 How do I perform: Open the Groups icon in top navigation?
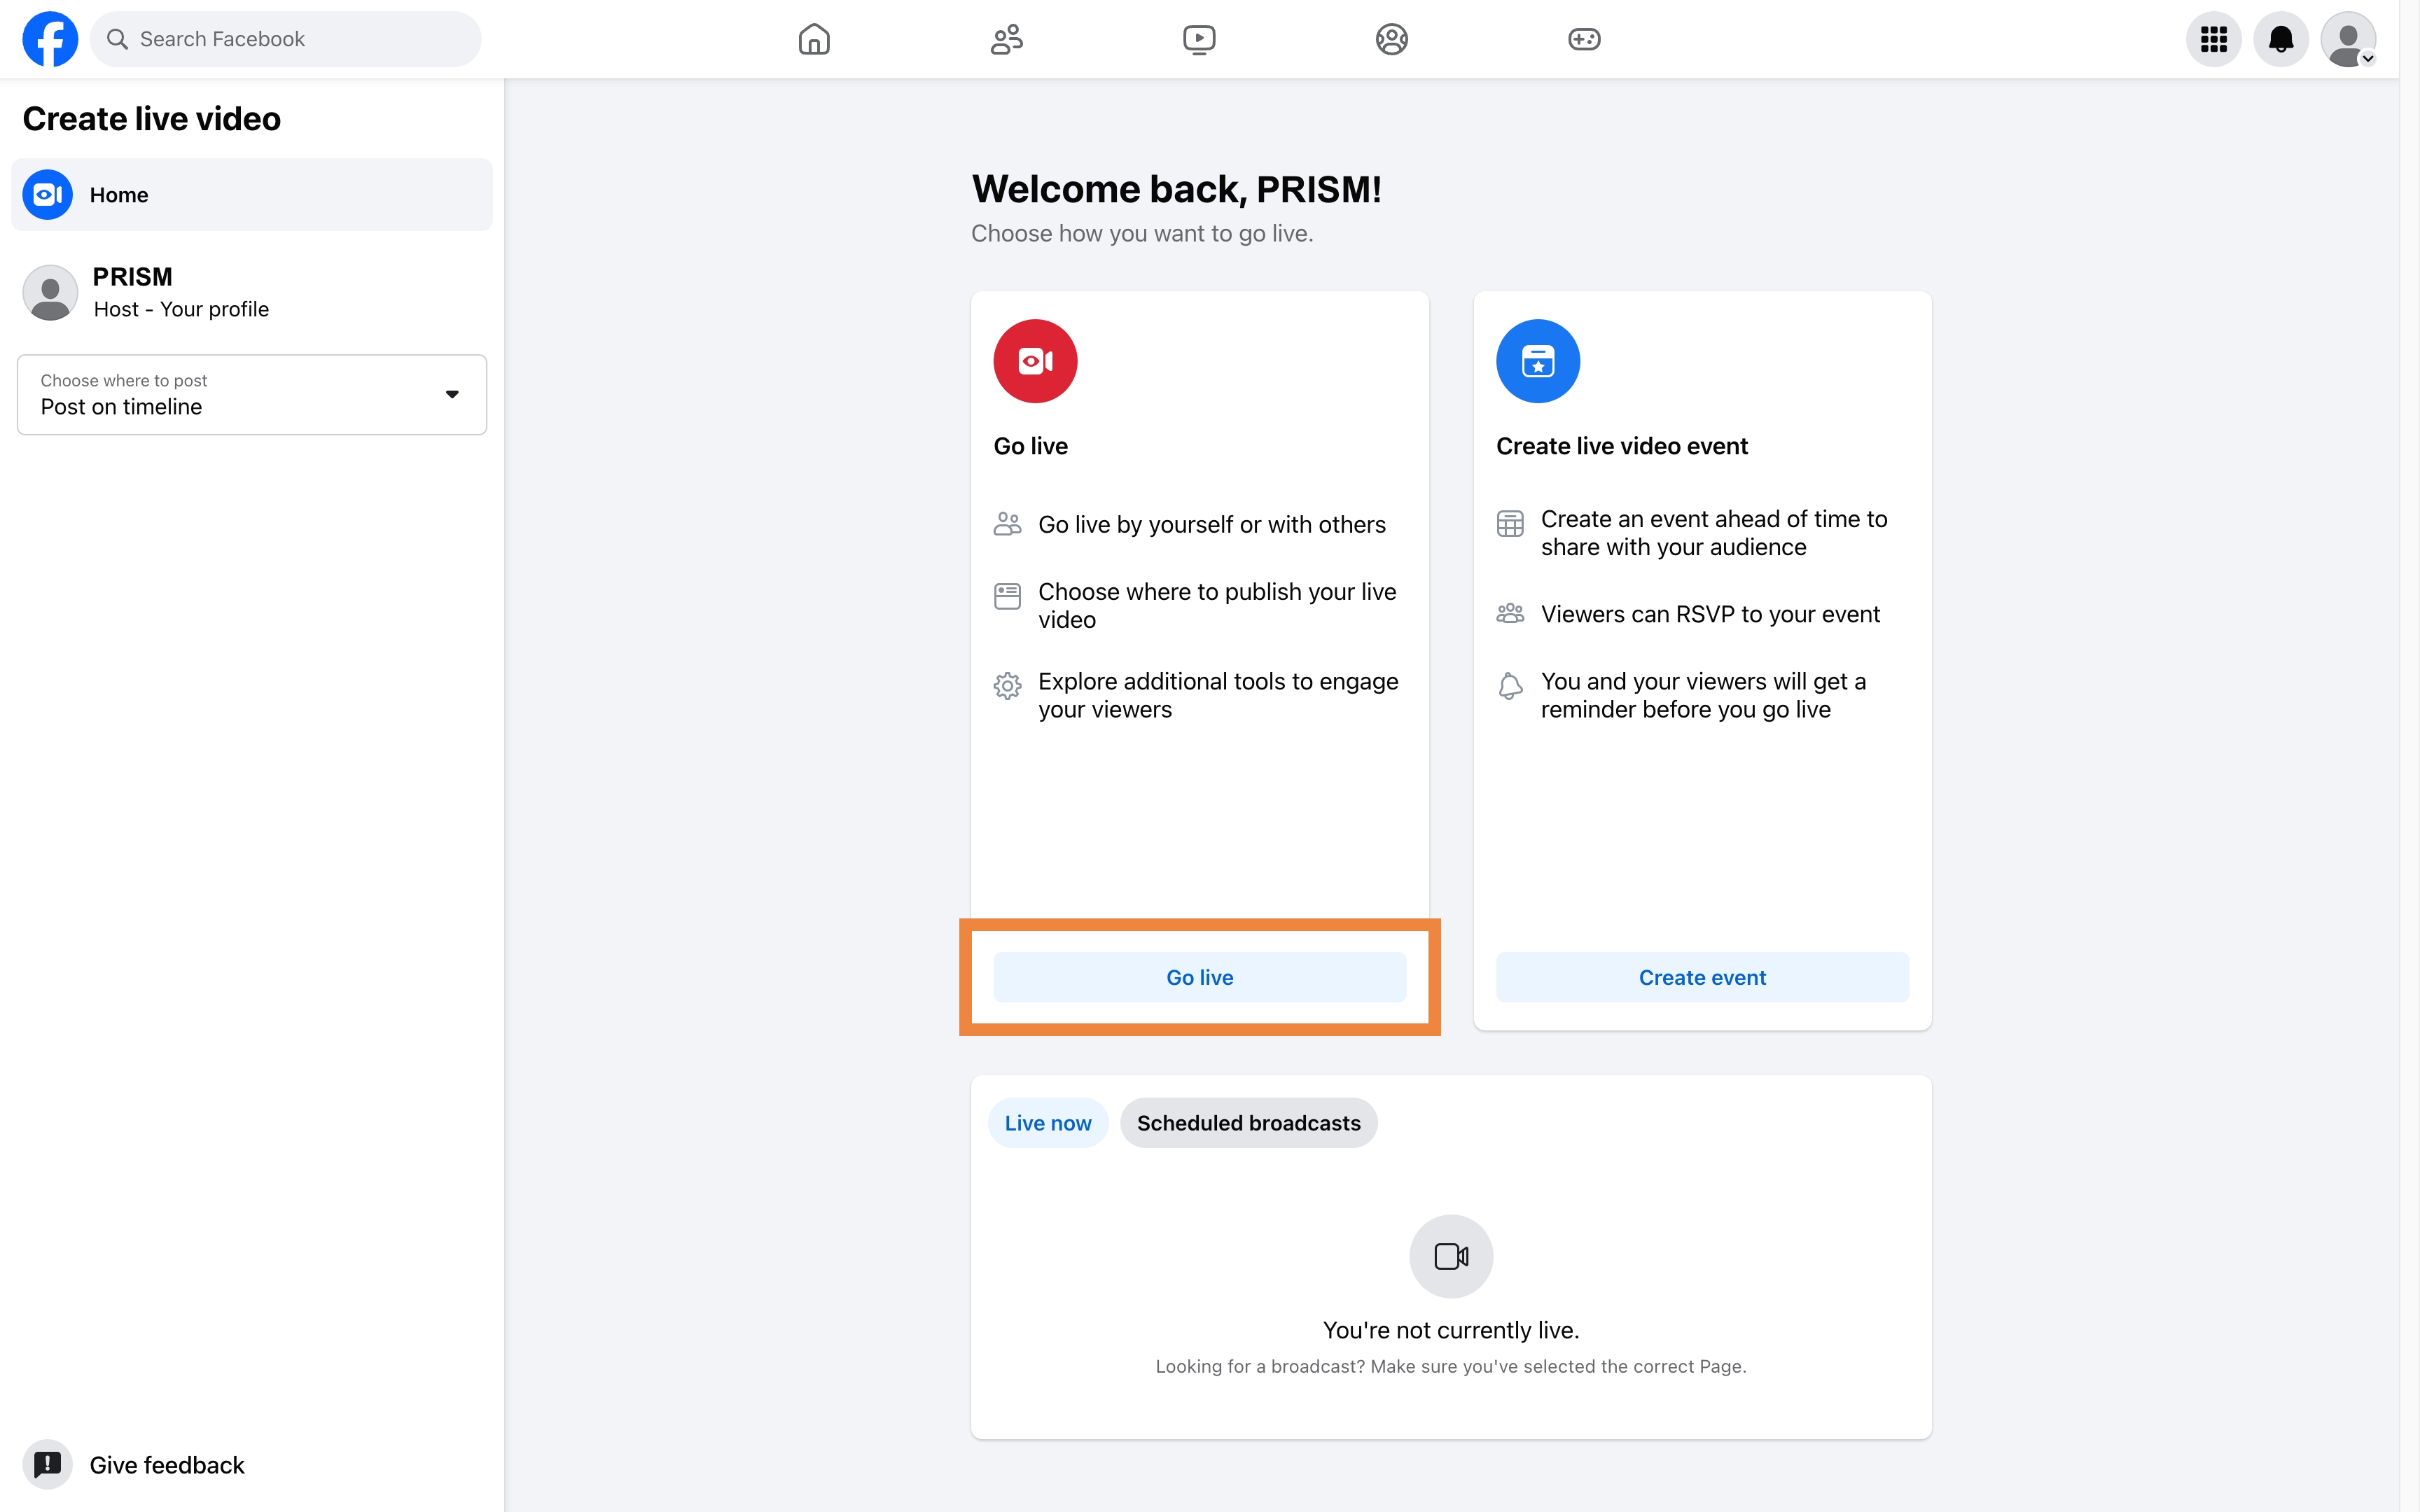1391,39
